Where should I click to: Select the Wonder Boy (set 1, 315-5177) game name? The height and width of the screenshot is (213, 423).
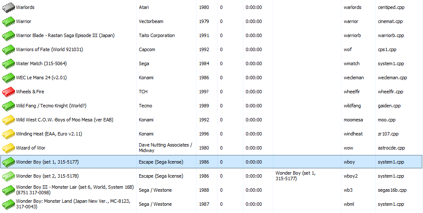[x=47, y=162]
